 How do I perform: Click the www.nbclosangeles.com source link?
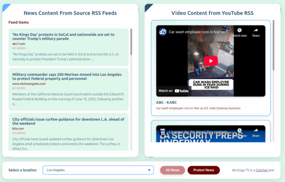tap(29, 84)
